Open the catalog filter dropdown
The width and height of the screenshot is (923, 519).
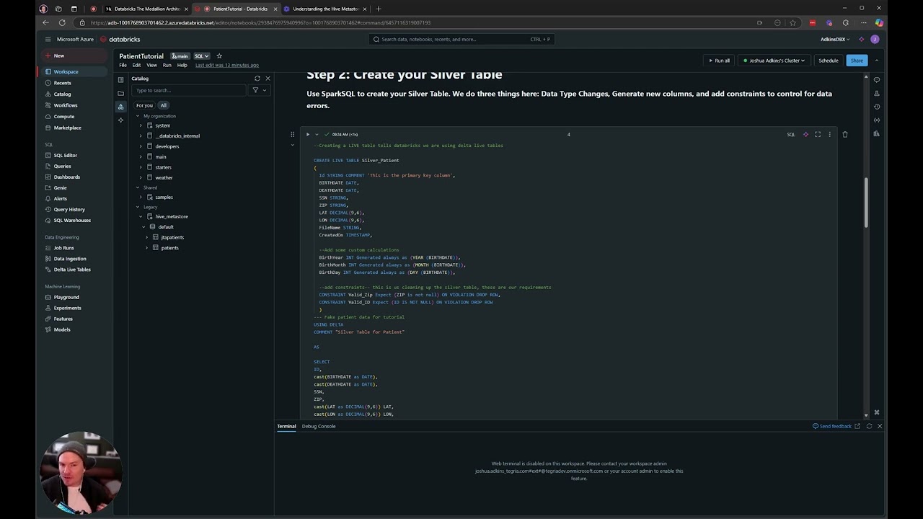coord(259,90)
